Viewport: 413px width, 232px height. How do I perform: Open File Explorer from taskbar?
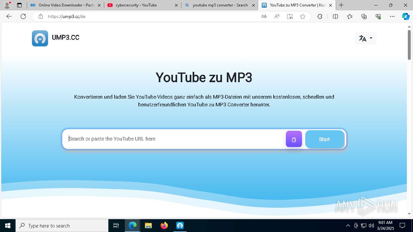[x=148, y=226]
